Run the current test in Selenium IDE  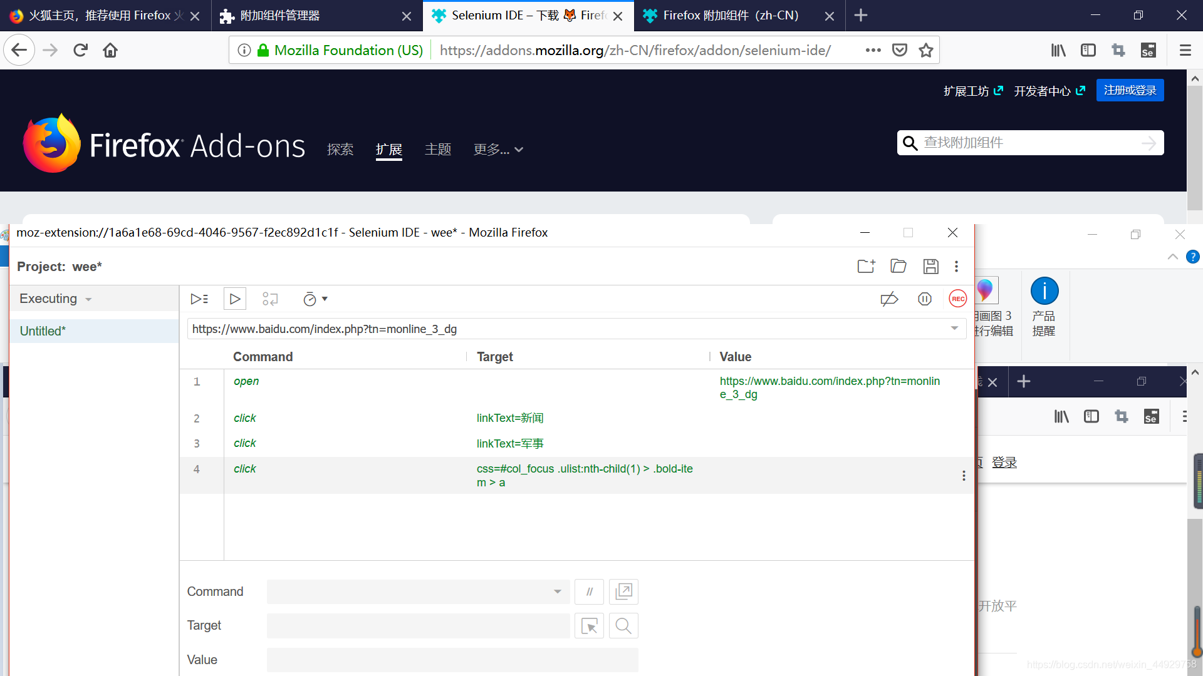click(235, 299)
